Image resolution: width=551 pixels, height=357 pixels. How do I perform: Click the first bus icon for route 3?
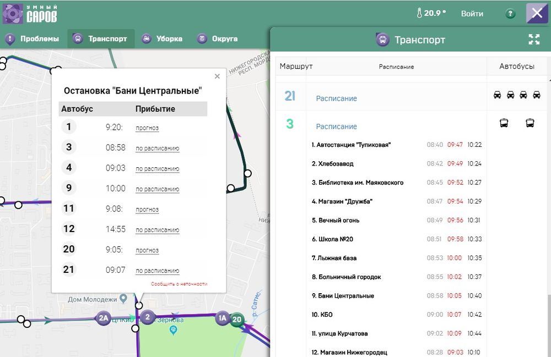[504, 123]
